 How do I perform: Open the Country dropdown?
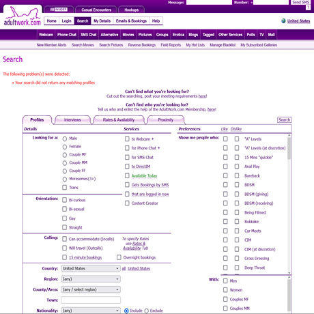(x=91, y=268)
